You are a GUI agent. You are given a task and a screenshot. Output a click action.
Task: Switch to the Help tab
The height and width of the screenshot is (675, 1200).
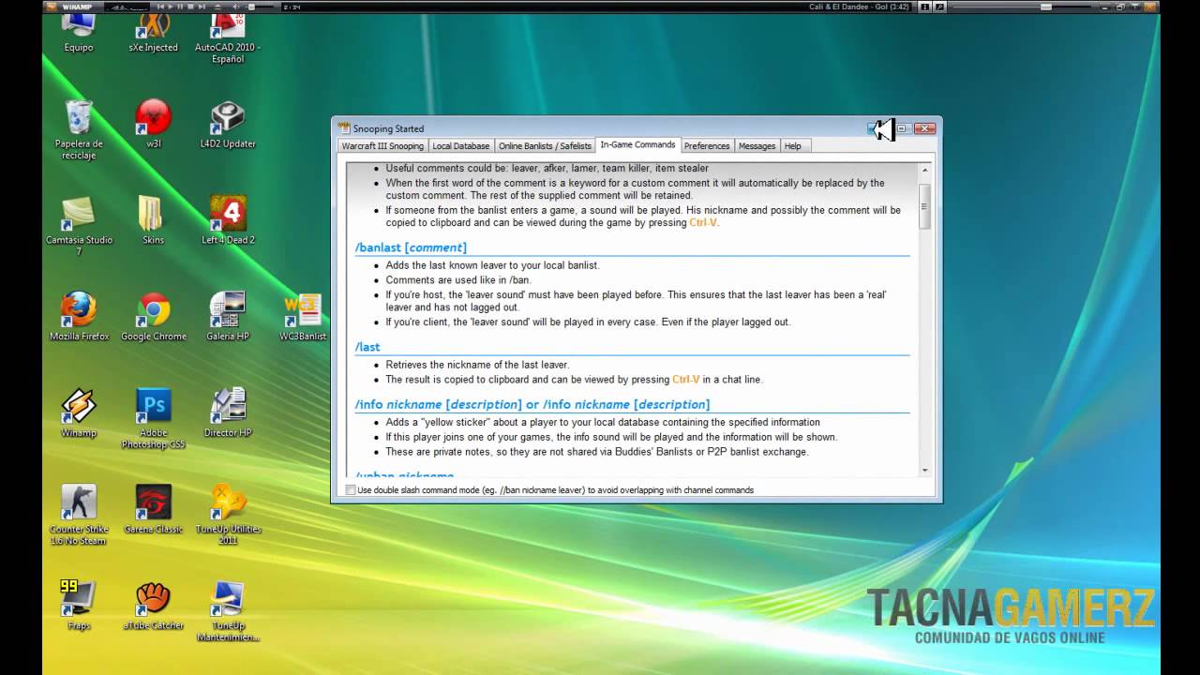[793, 146]
